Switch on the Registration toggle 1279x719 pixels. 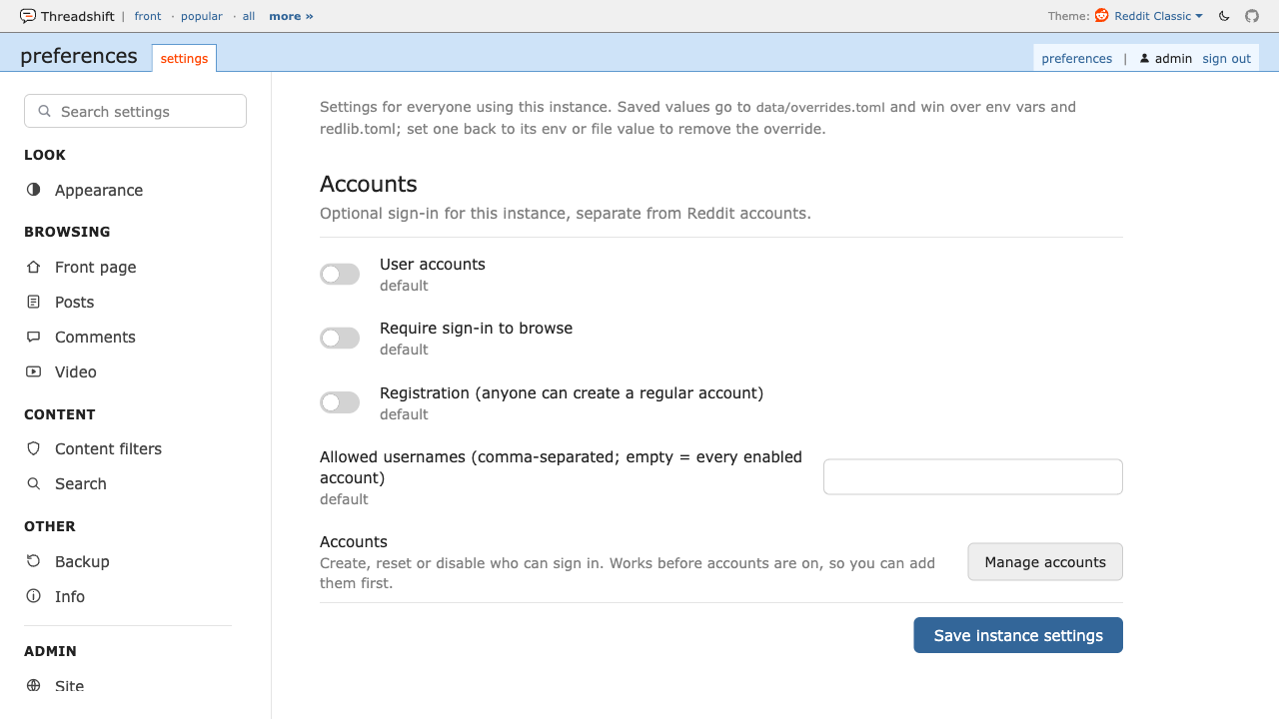coord(340,402)
